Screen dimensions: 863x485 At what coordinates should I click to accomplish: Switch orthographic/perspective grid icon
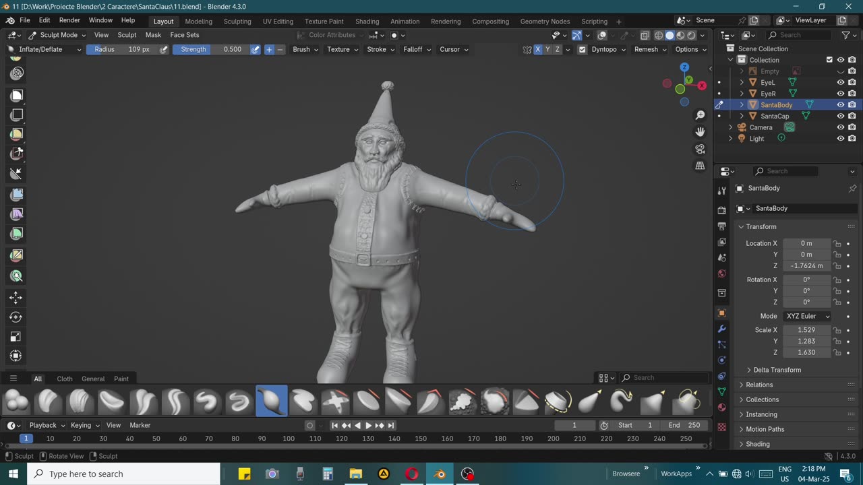click(x=701, y=166)
